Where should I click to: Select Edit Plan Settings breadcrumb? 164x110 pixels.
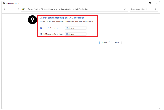pos(82,9)
